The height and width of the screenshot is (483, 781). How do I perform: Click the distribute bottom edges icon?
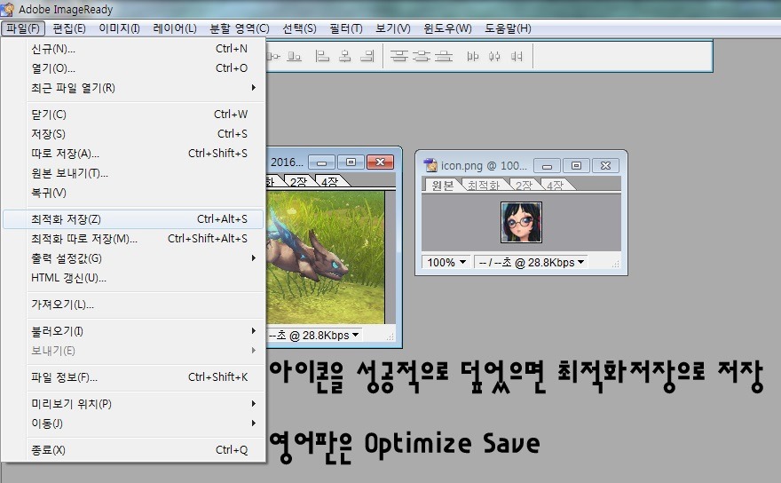pyautogui.click(x=444, y=56)
